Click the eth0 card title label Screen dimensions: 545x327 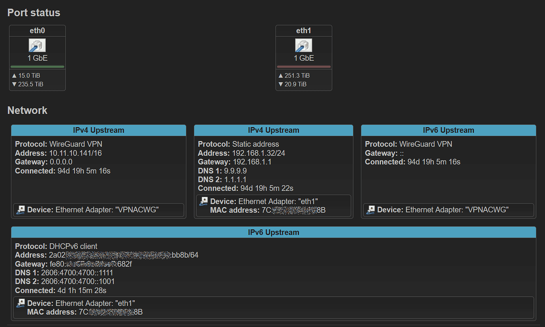37,30
